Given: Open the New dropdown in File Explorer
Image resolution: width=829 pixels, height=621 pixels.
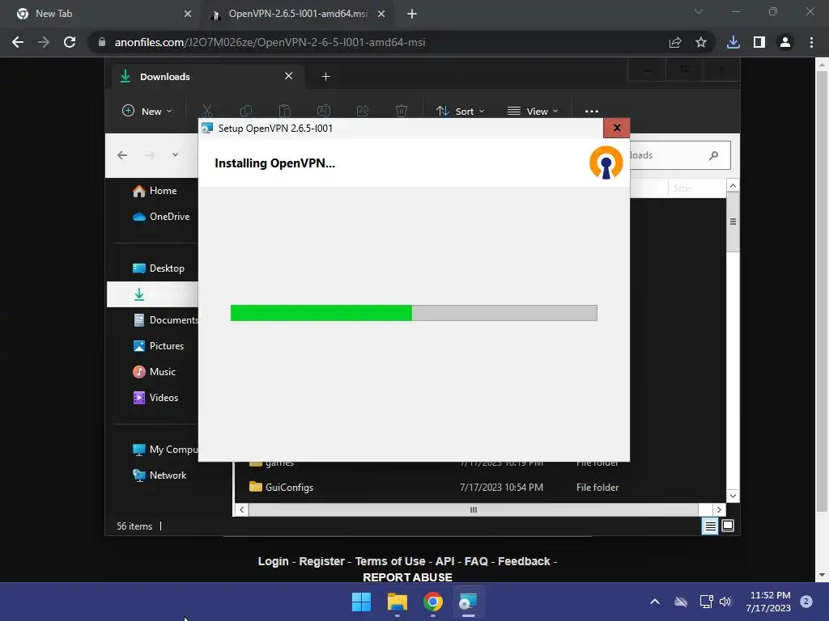Looking at the screenshot, I should 147,111.
